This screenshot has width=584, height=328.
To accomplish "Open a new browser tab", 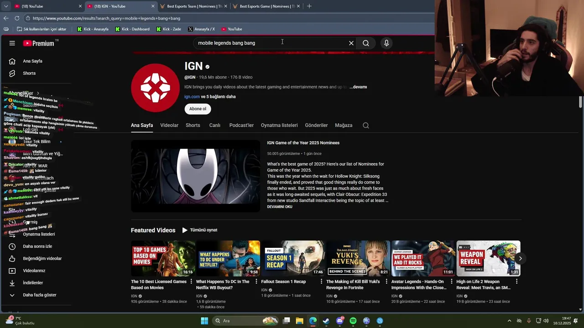I will (x=309, y=6).
